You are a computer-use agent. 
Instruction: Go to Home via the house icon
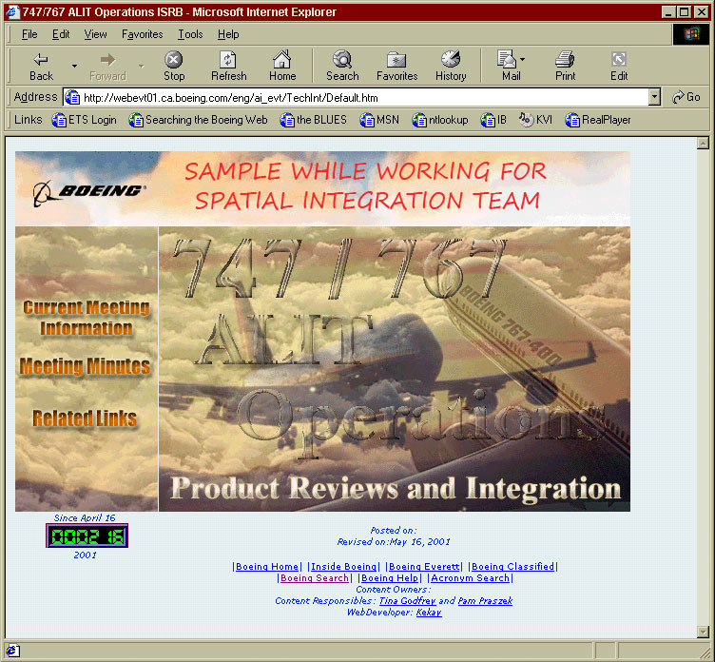coord(282,60)
